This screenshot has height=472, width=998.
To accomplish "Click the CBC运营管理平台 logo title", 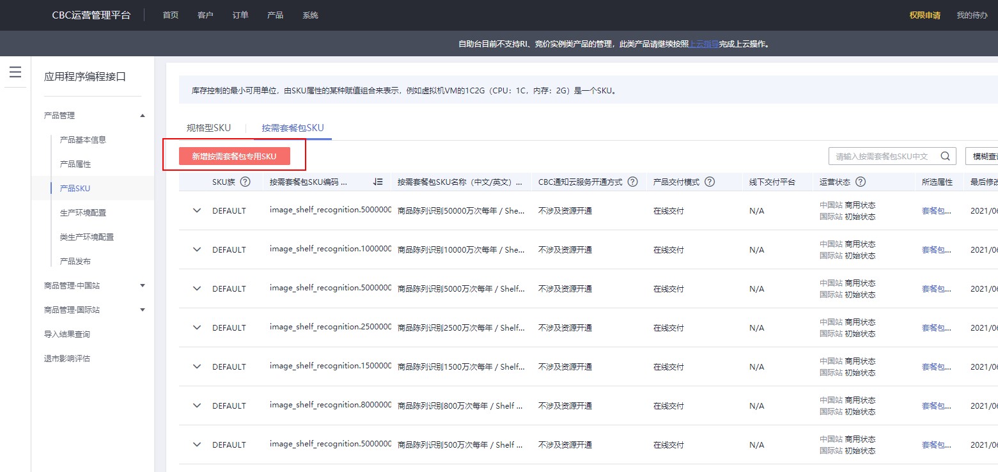I will click(x=91, y=15).
